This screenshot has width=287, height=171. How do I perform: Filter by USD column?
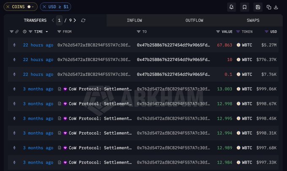point(266,32)
